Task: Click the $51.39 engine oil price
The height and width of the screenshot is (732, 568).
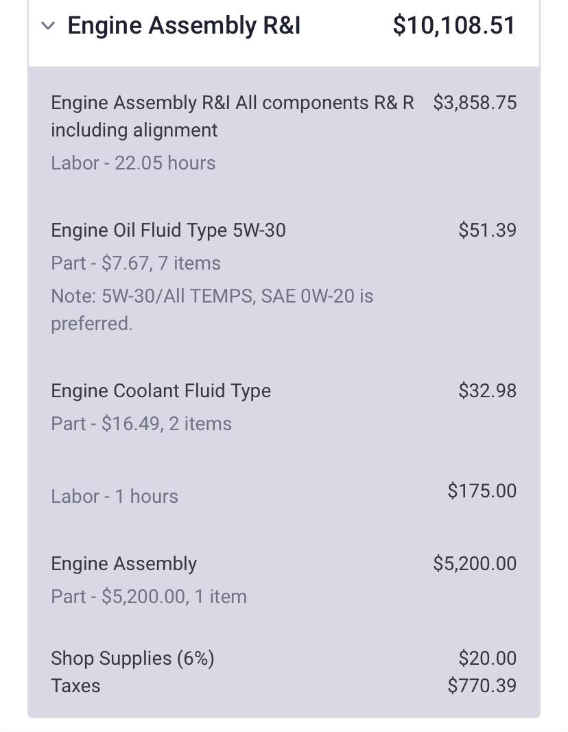Action: [x=487, y=231]
